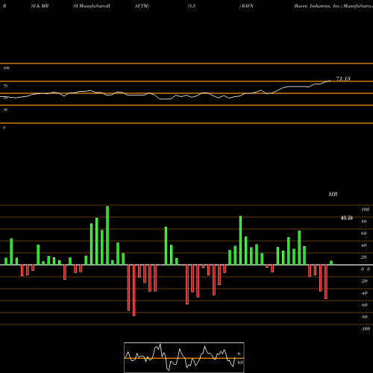Click the '(5,5' parameter text in header

point(192,6)
